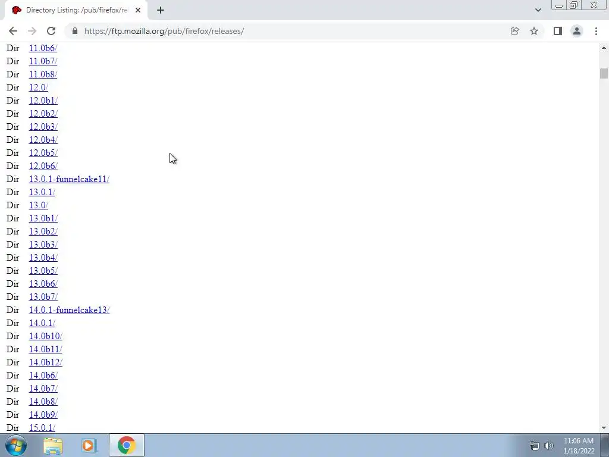Open the 13.0.1/ directory
Screen dimensions: 609x457
click(42, 192)
